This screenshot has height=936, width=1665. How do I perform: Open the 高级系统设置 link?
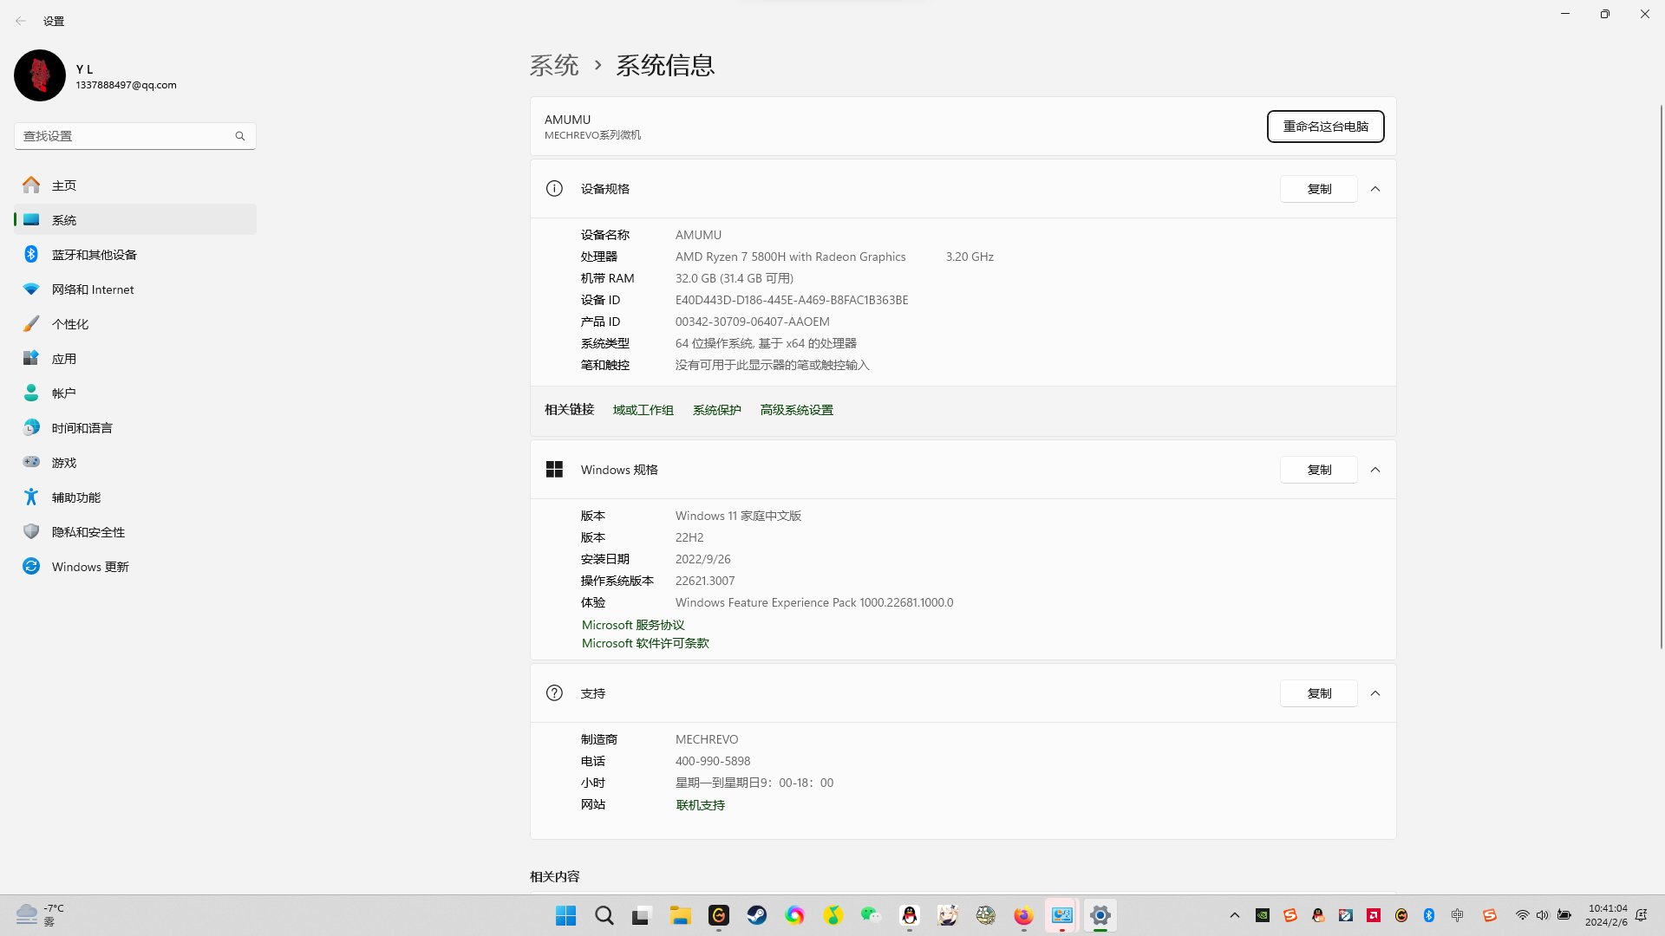[795, 409]
